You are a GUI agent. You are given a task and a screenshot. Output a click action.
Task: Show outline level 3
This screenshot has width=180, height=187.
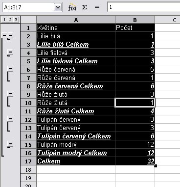16,20
